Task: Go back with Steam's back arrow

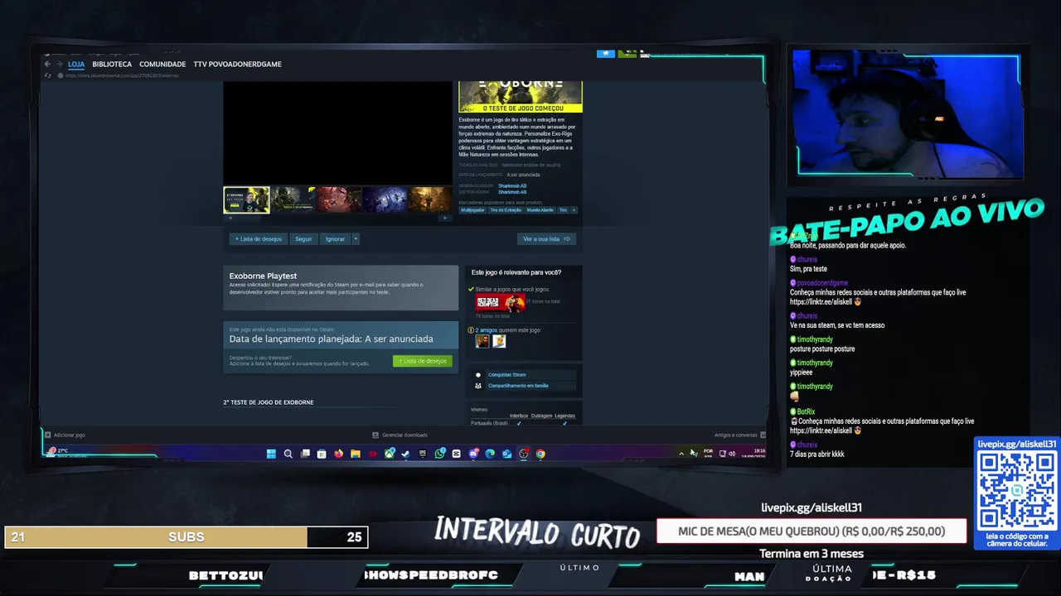Action: pyautogui.click(x=47, y=64)
